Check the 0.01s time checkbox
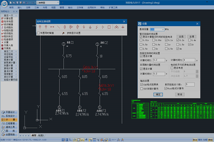Screen dimensions: 214x142 141,40
